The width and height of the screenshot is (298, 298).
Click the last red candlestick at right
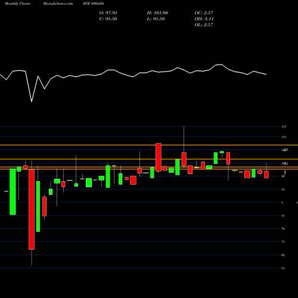click(266, 175)
